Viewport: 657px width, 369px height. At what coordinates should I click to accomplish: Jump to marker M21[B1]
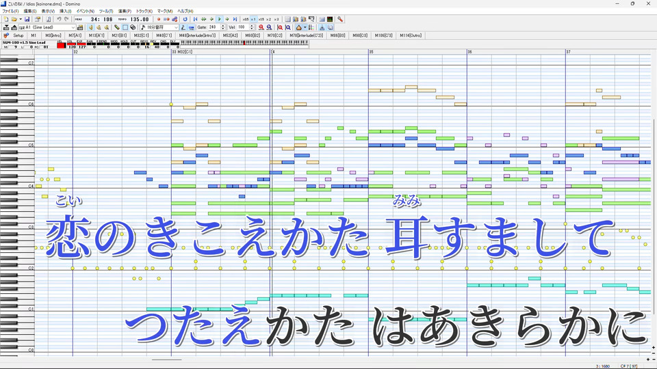tap(119, 36)
